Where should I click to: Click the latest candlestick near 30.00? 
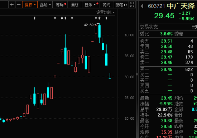tap(110, 76)
